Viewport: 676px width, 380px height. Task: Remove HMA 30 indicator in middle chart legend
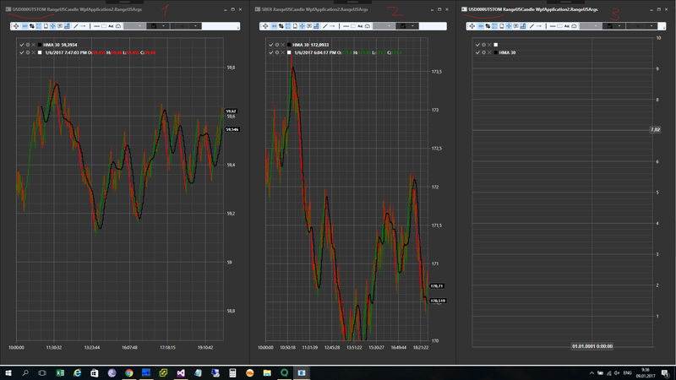coord(282,45)
